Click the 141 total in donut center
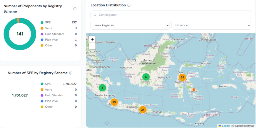Screen dimensions: 256x128 point(20,34)
